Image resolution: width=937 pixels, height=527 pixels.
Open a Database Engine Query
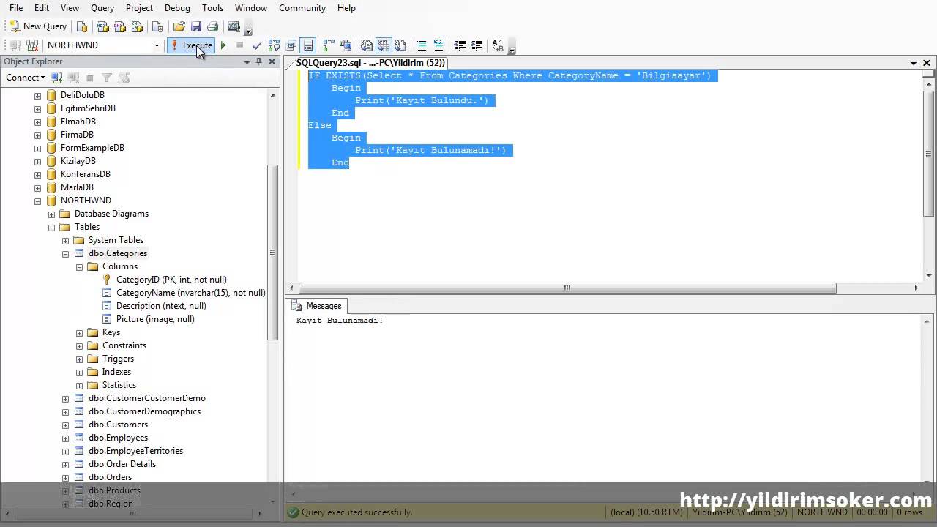(x=82, y=26)
